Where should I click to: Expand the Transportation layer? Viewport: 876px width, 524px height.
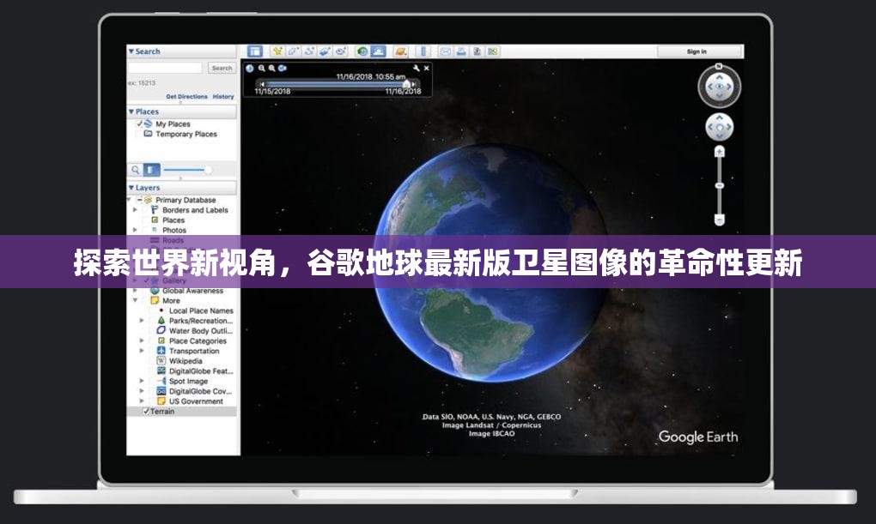click(x=142, y=351)
